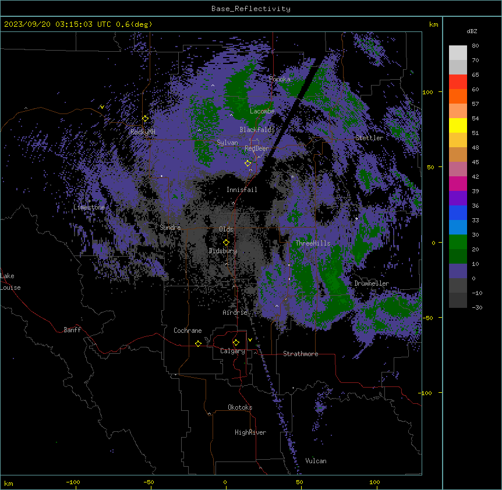The image size is (502, 490).
Task: Click the RockyMH label
Action: tap(143, 132)
